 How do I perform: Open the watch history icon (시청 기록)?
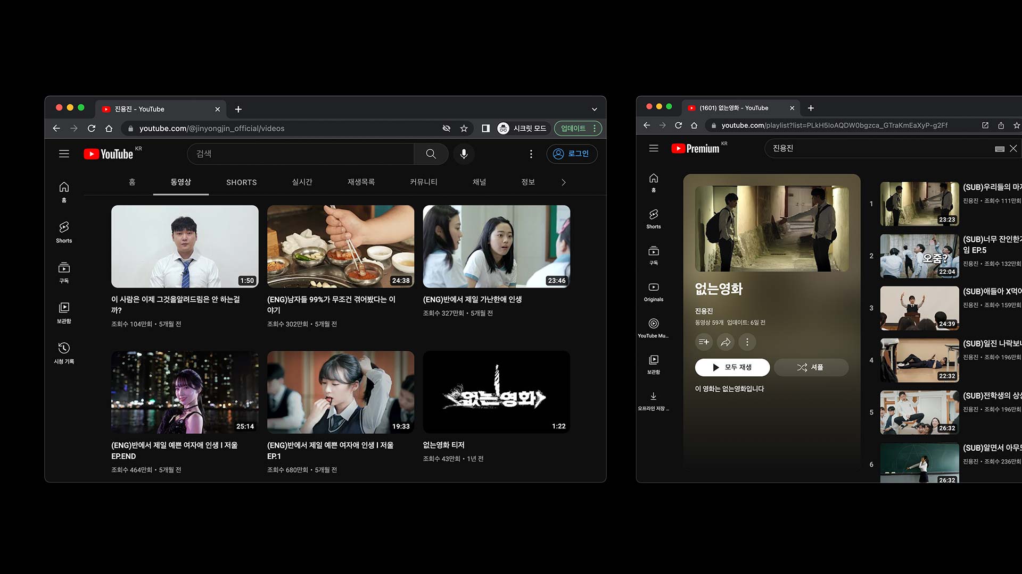(64, 352)
